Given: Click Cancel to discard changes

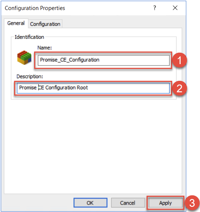Looking at the screenshot, I should pyautogui.click(x=128, y=203).
